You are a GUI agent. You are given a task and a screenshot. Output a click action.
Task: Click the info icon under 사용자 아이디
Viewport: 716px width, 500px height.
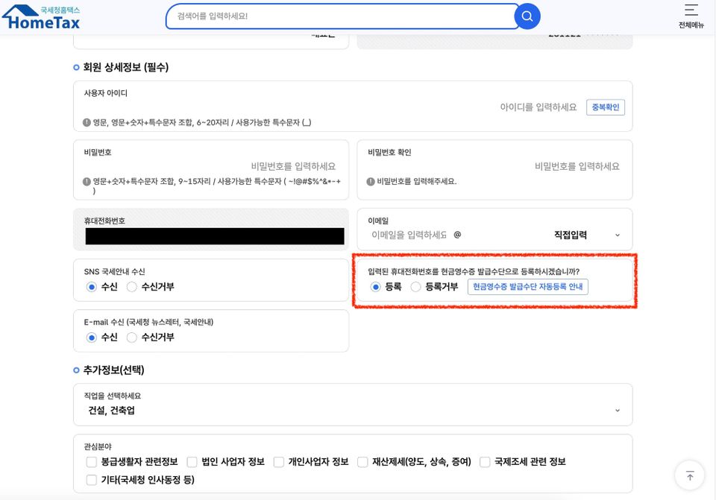(87, 122)
